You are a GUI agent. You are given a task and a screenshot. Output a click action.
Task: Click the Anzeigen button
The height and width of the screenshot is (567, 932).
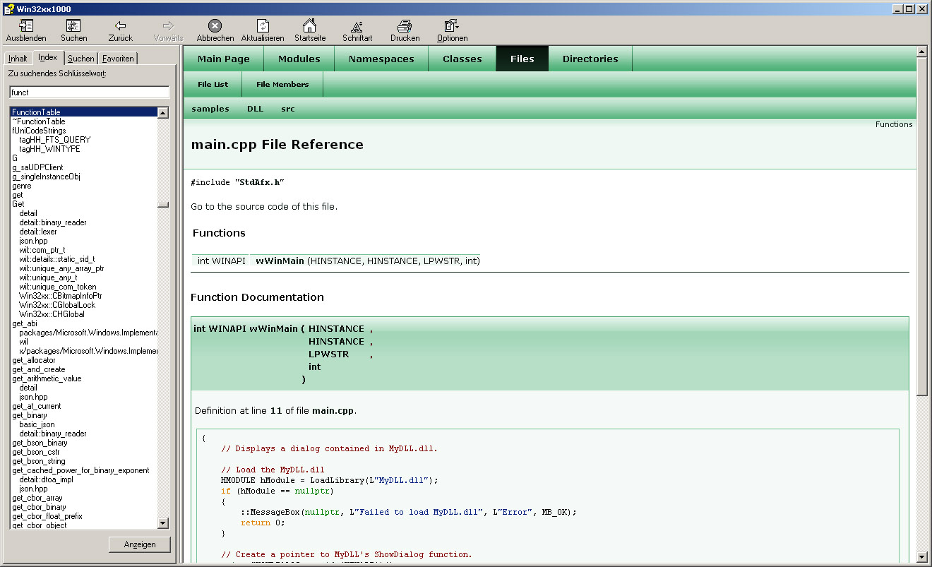click(140, 544)
